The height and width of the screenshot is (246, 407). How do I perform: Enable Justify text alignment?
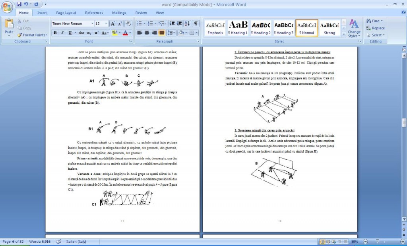[x=162, y=33]
